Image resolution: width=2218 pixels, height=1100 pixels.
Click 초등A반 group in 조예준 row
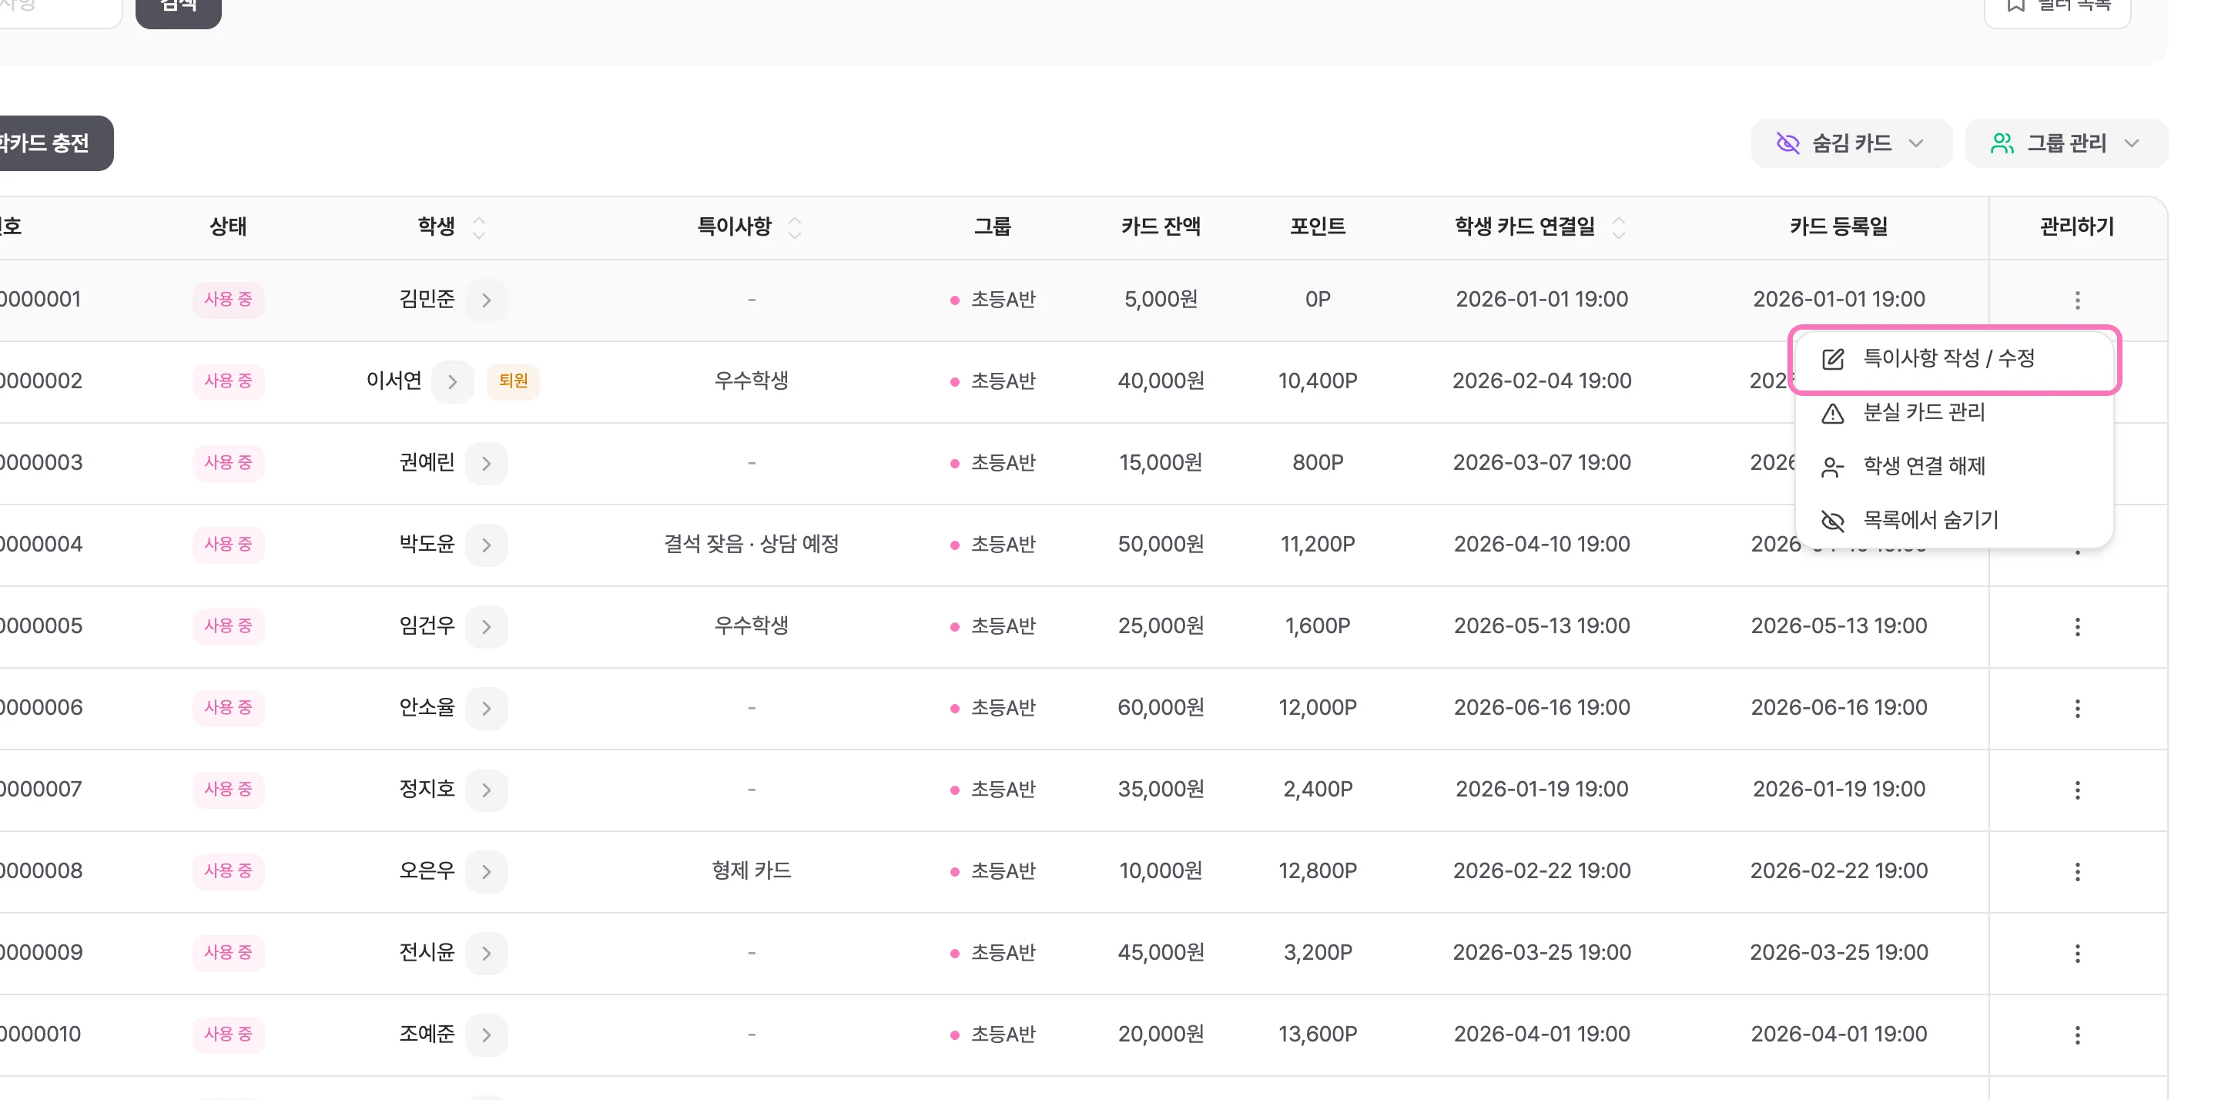click(x=993, y=1035)
